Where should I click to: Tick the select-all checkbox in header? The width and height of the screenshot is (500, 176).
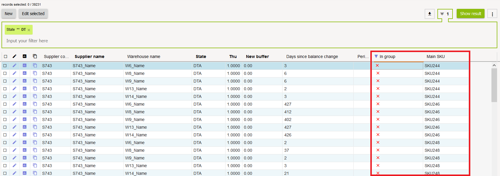point(5,56)
